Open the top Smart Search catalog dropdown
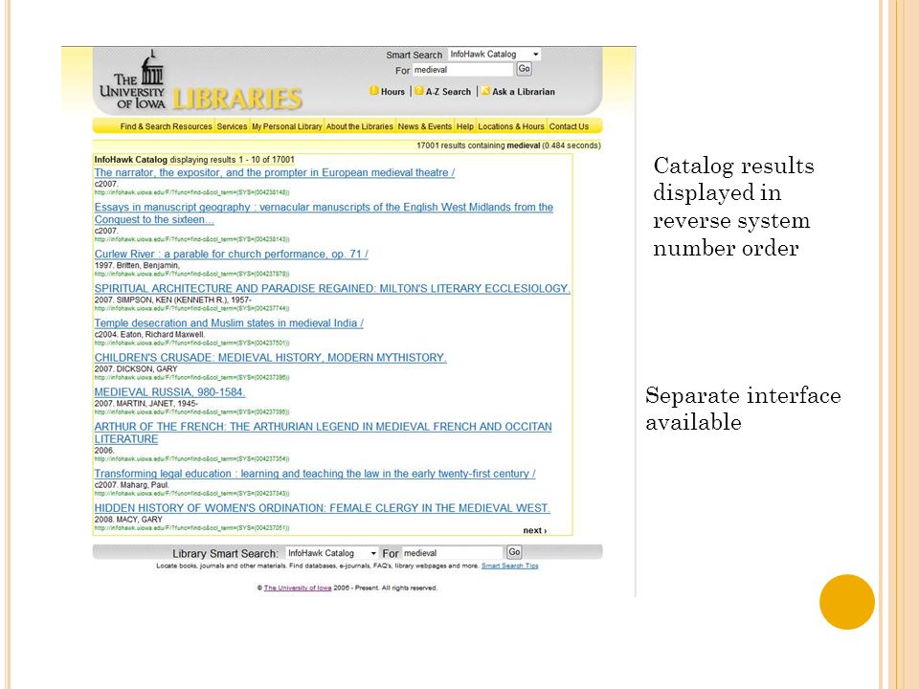Viewport: 919px width, 689px height. coord(494,54)
